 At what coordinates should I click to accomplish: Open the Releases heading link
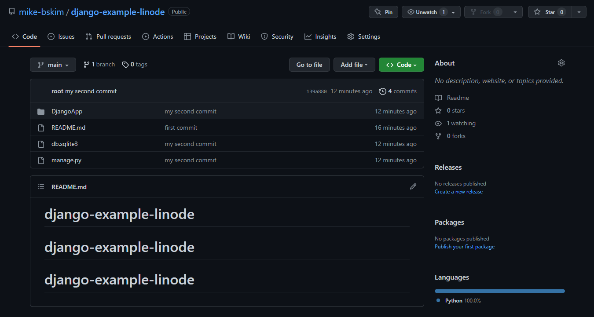click(448, 167)
